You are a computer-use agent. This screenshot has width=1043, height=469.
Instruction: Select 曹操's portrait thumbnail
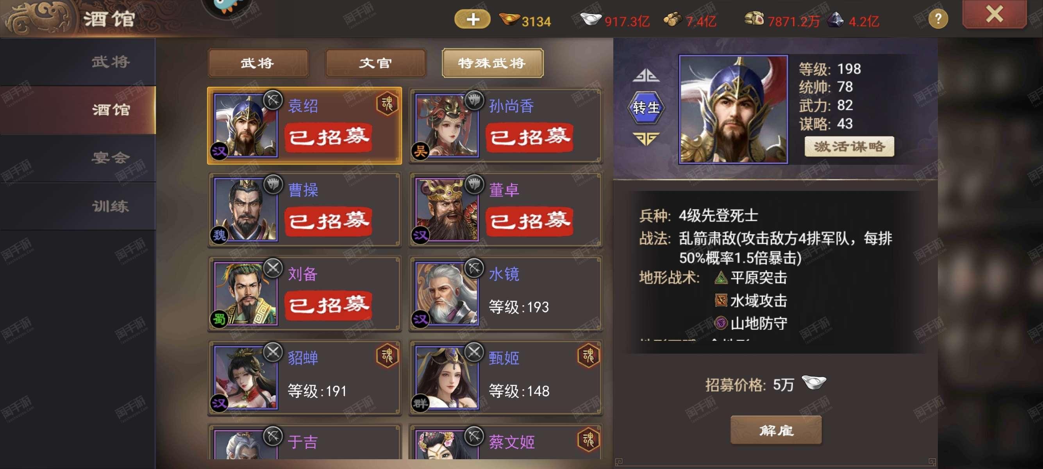(x=246, y=209)
